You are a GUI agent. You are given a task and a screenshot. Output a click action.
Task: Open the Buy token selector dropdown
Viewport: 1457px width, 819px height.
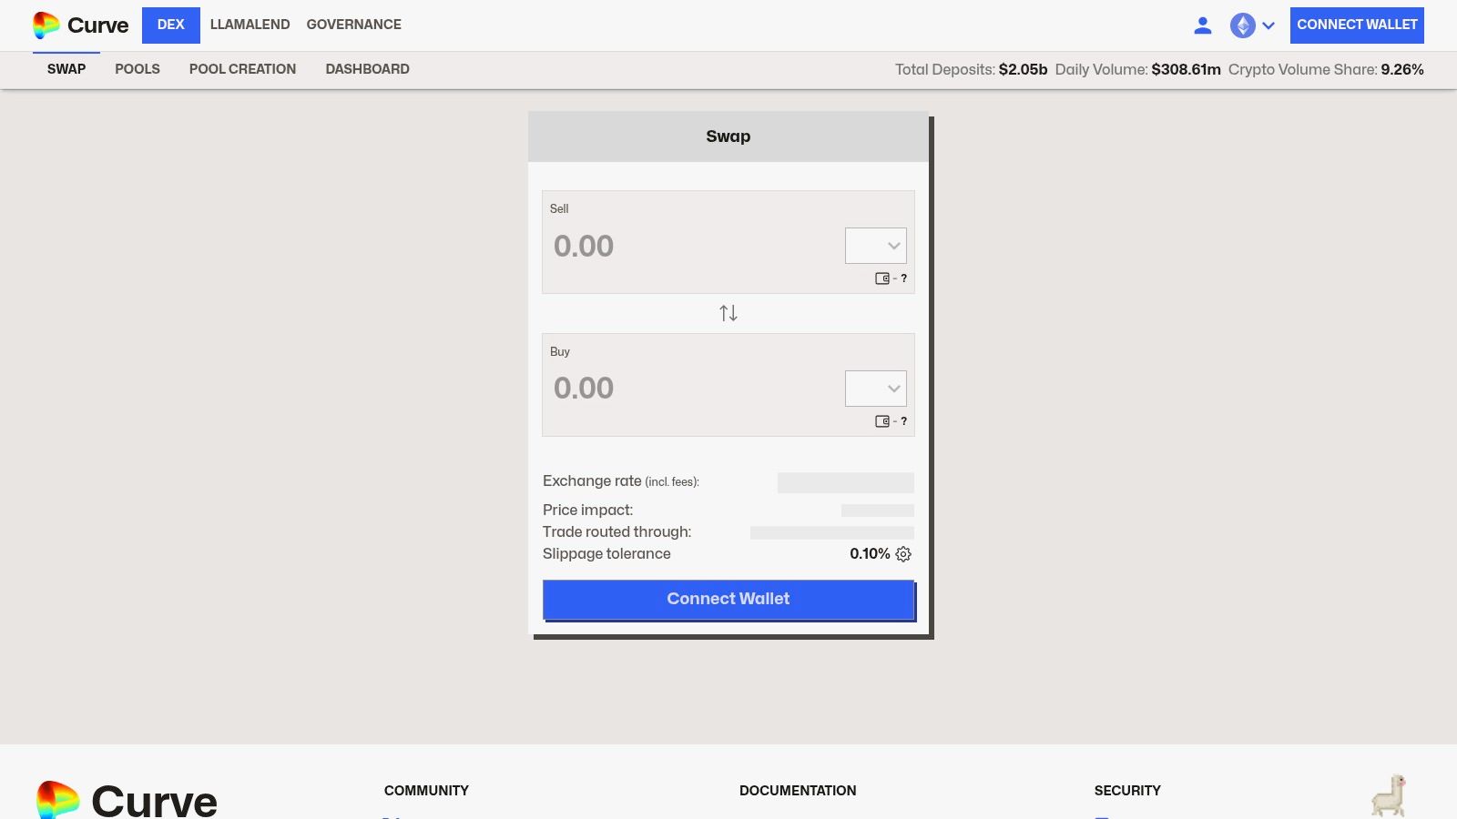tap(875, 388)
